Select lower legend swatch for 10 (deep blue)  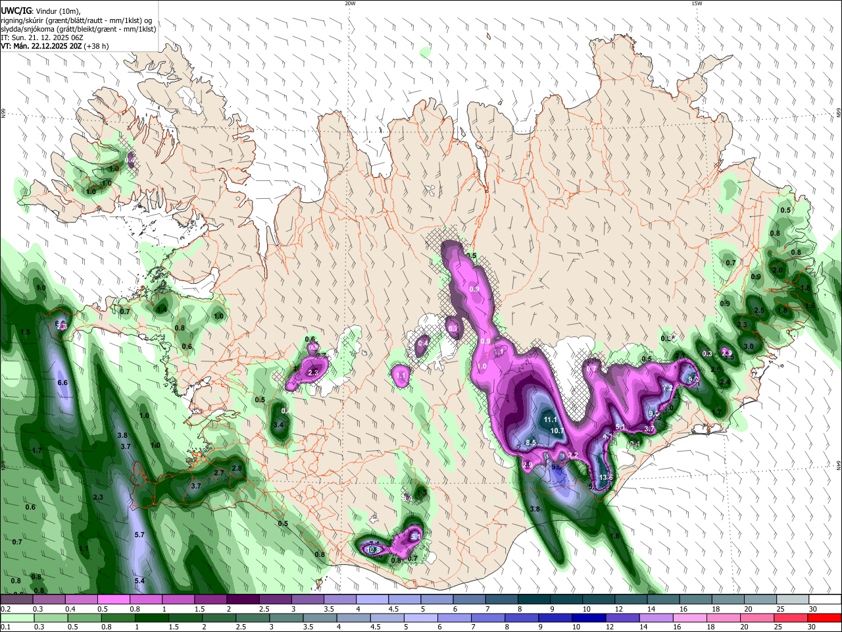point(589,618)
